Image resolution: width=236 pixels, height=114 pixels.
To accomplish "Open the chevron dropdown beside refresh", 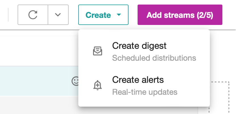I will click(58, 15).
